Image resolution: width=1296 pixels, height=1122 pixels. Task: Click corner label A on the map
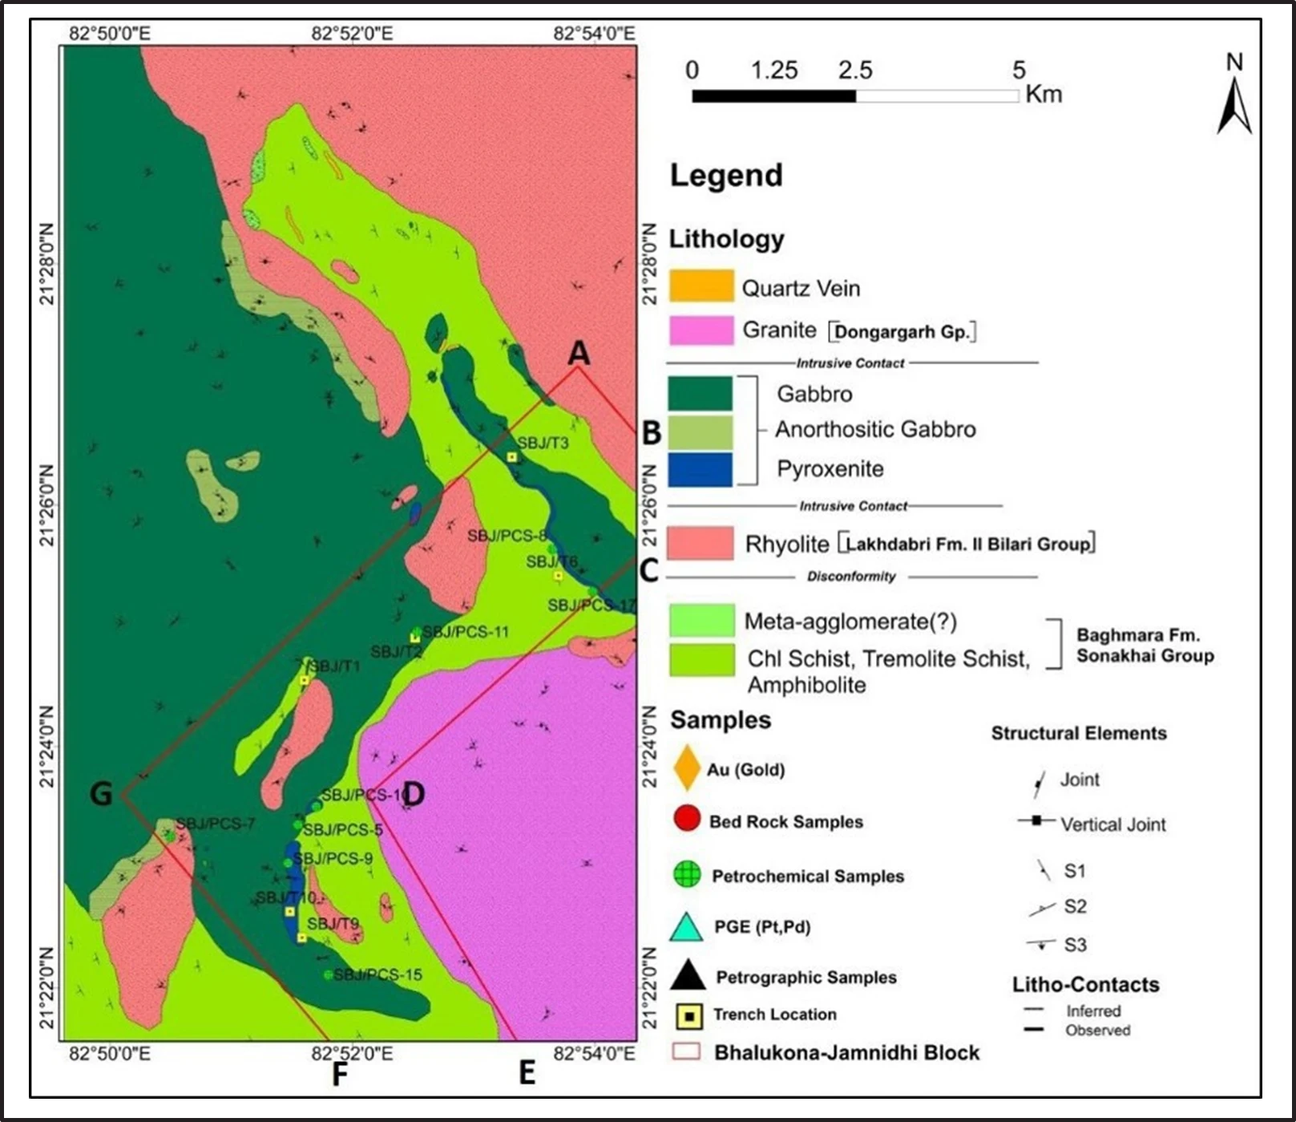579,352
